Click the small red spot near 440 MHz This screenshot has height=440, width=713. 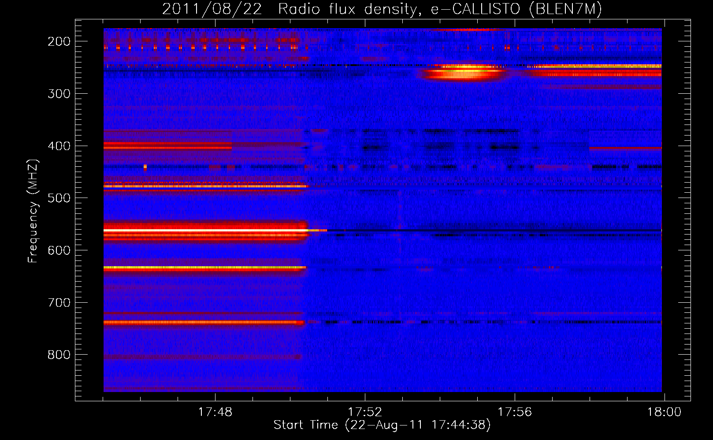click(145, 167)
